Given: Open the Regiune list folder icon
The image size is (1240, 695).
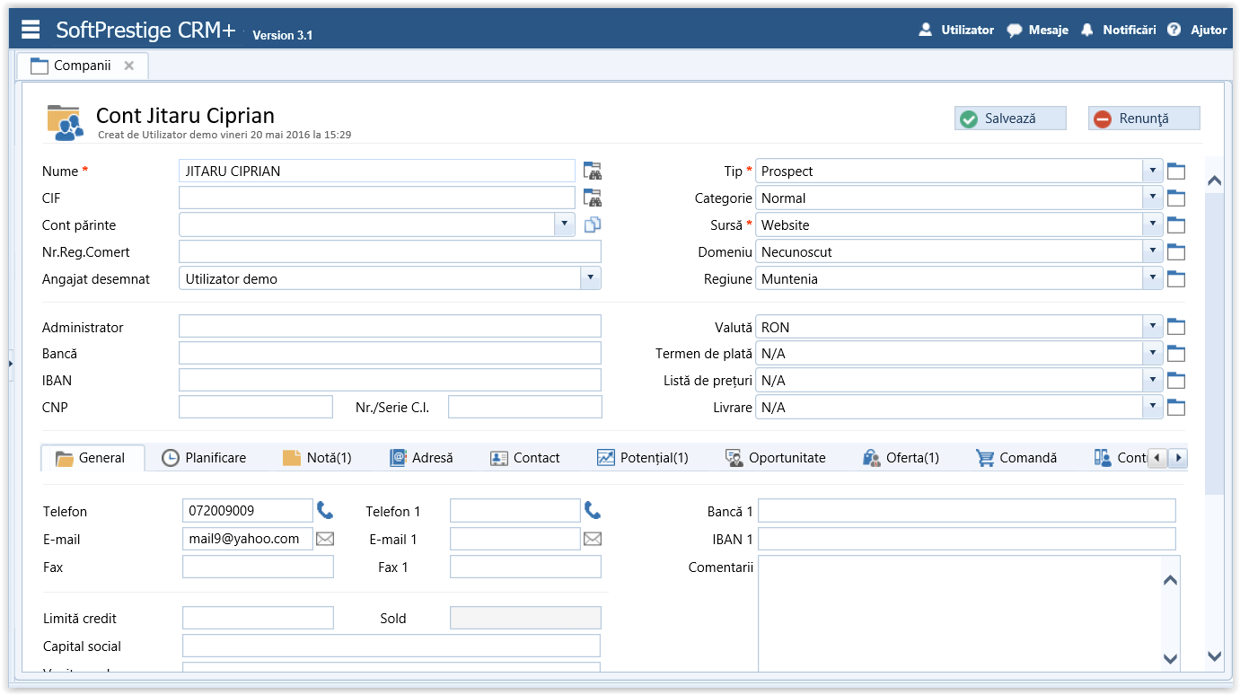Looking at the screenshot, I should coord(1176,279).
